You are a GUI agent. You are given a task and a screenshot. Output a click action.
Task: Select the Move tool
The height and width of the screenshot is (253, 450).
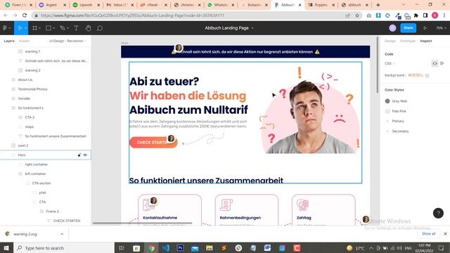[20, 28]
